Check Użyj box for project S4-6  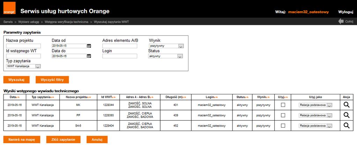click(x=283, y=125)
